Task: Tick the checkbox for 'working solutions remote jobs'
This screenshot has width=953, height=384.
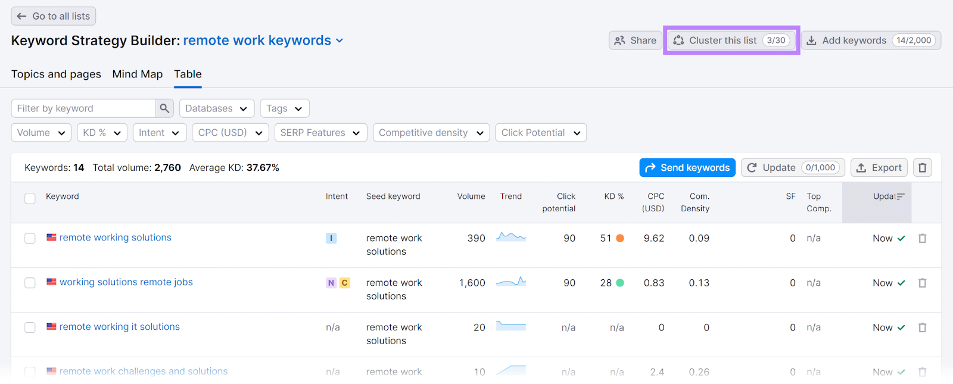Action: [x=30, y=283]
